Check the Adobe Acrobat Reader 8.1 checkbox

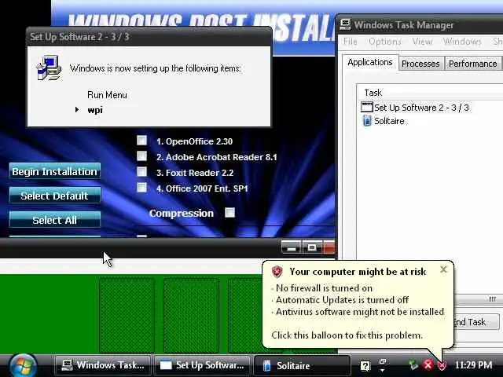click(x=141, y=156)
